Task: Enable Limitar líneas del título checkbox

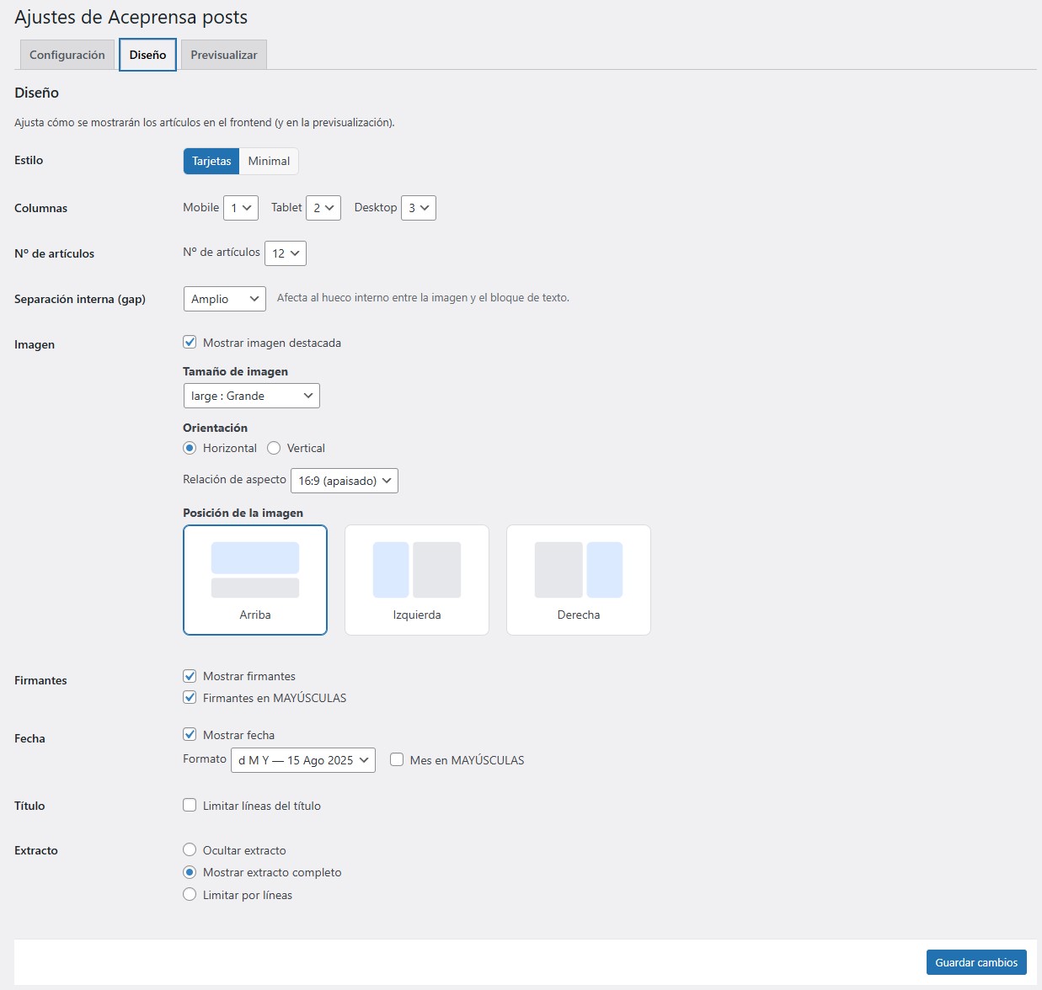Action: [x=190, y=806]
